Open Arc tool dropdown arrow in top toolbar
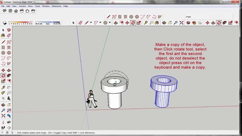This screenshot has height=136, width=242. [100, 23]
